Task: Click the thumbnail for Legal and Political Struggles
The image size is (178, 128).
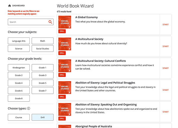Action: [65, 88]
